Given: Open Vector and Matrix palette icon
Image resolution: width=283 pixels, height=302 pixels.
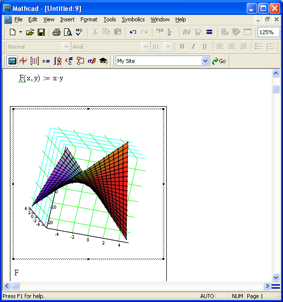Looking at the screenshot, I should [x=35, y=61].
